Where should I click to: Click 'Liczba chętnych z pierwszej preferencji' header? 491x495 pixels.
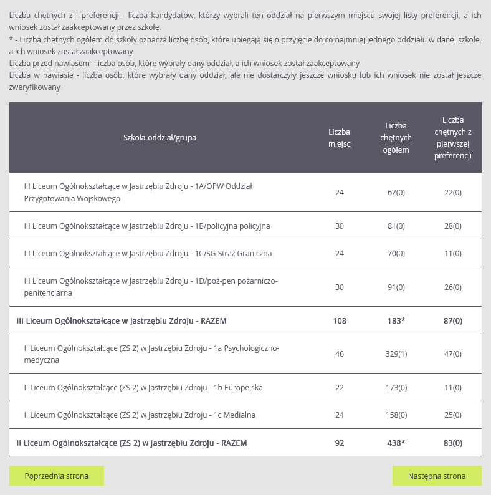coord(452,137)
